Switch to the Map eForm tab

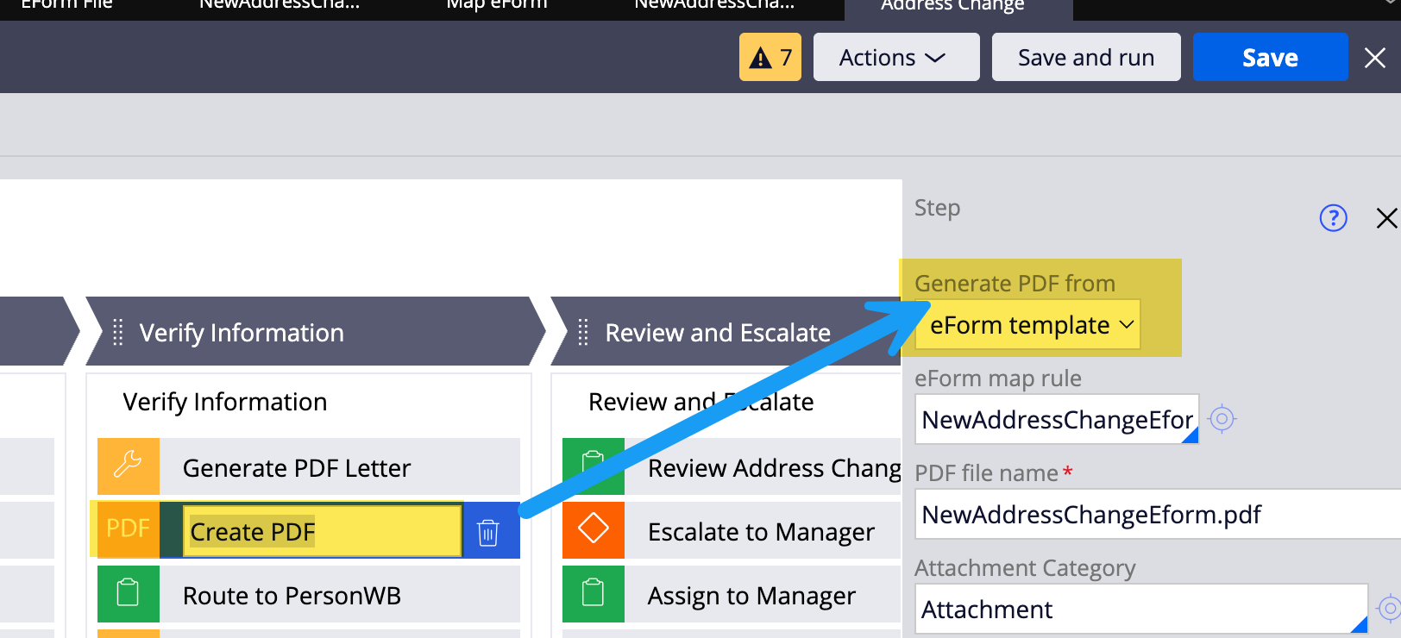click(497, 5)
